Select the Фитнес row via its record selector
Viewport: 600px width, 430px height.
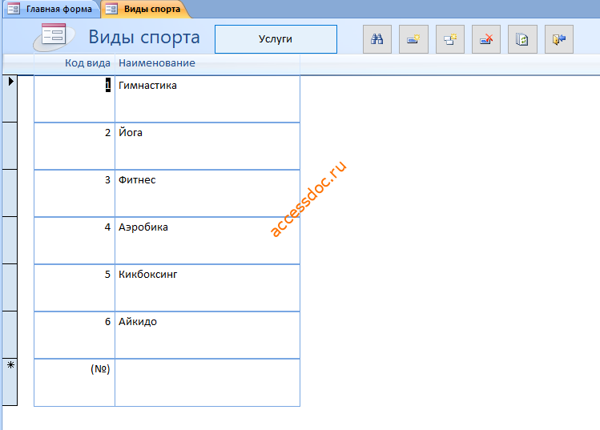(x=10, y=193)
